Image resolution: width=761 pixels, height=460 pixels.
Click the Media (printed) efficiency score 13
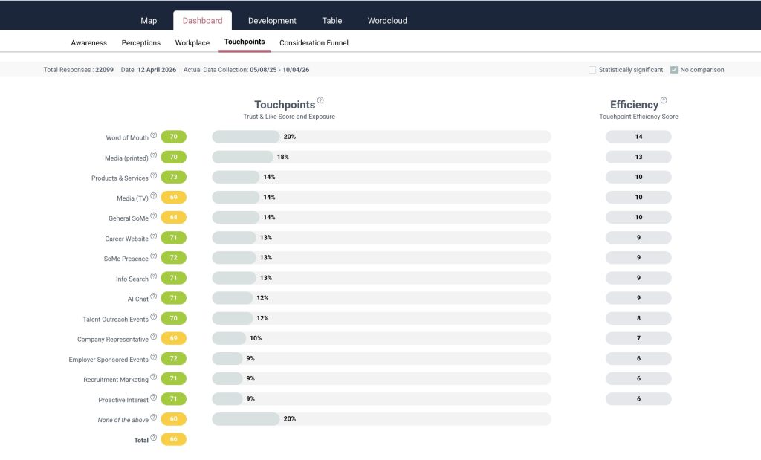pyautogui.click(x=638, y=157)
